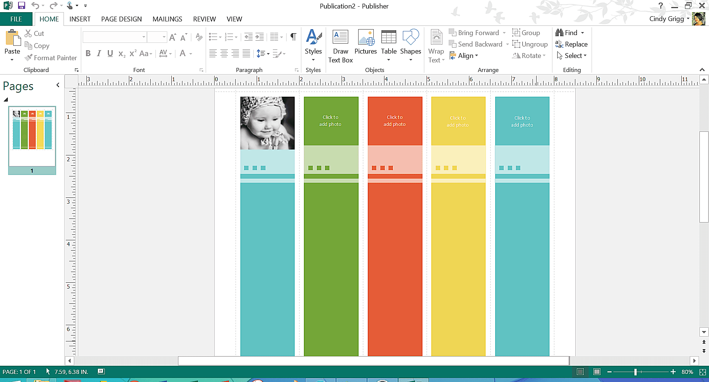Click the baby photo on the bookmark

point(267,123)
